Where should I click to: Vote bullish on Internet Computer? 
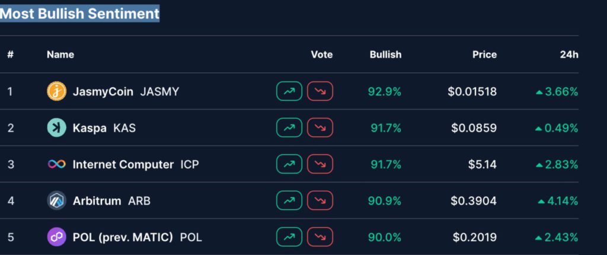[x=289, y=164]
